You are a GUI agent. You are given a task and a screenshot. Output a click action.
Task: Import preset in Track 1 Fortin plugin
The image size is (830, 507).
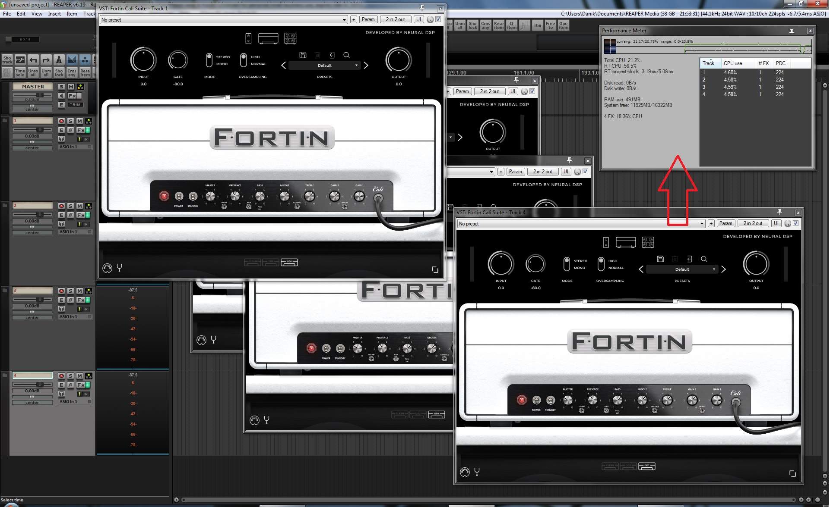(x=332, y=55)
